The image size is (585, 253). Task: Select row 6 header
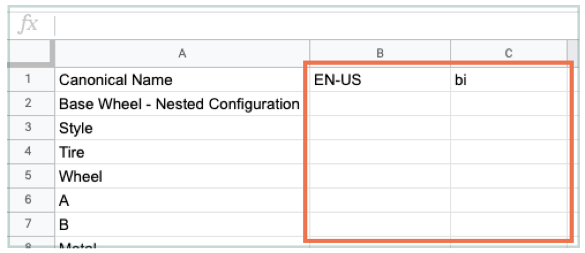29,200
